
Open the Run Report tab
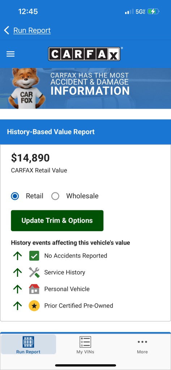click(28, 344)
